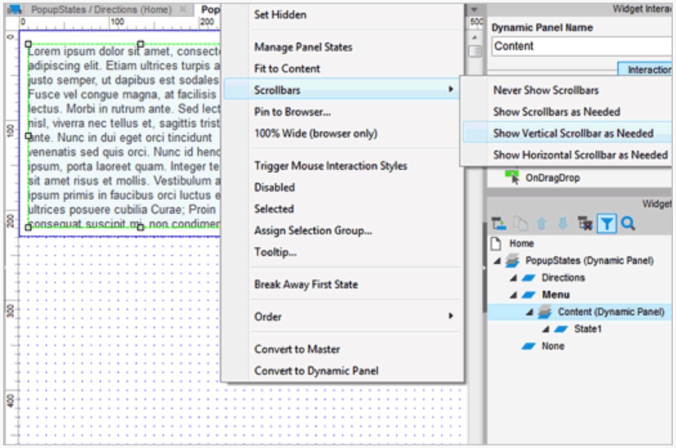This screenshot has height=448, width=676.
Task: Collapse the State1 node arrow
Action: pos(546,330)
